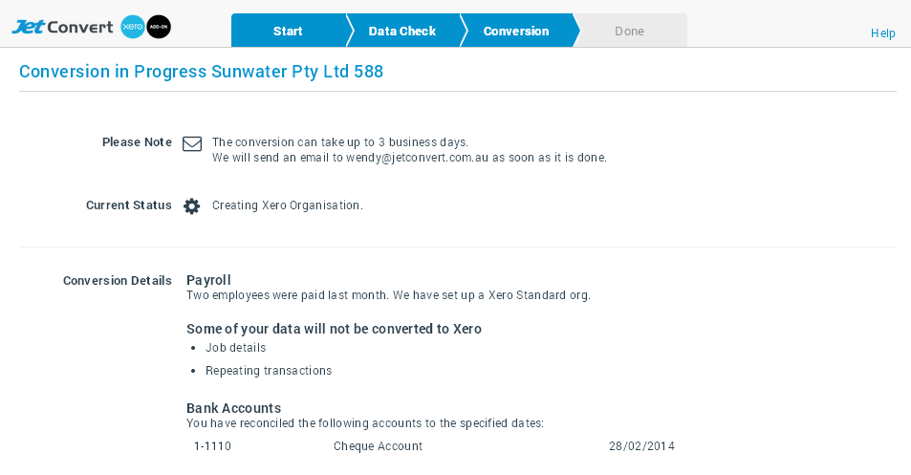
Task: Click the gear icon beside Current Status
Action: tap(192, 205)
